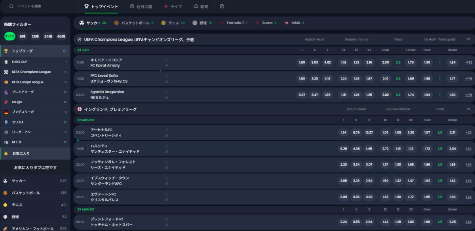Click the search magnifier icon

(x=11, y=6)
